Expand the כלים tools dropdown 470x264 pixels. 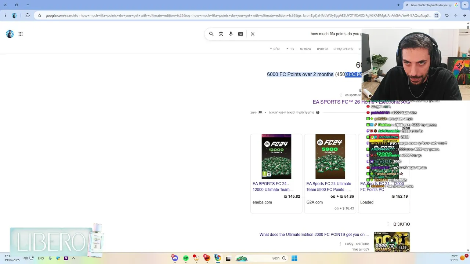click(x=275, y=49)
